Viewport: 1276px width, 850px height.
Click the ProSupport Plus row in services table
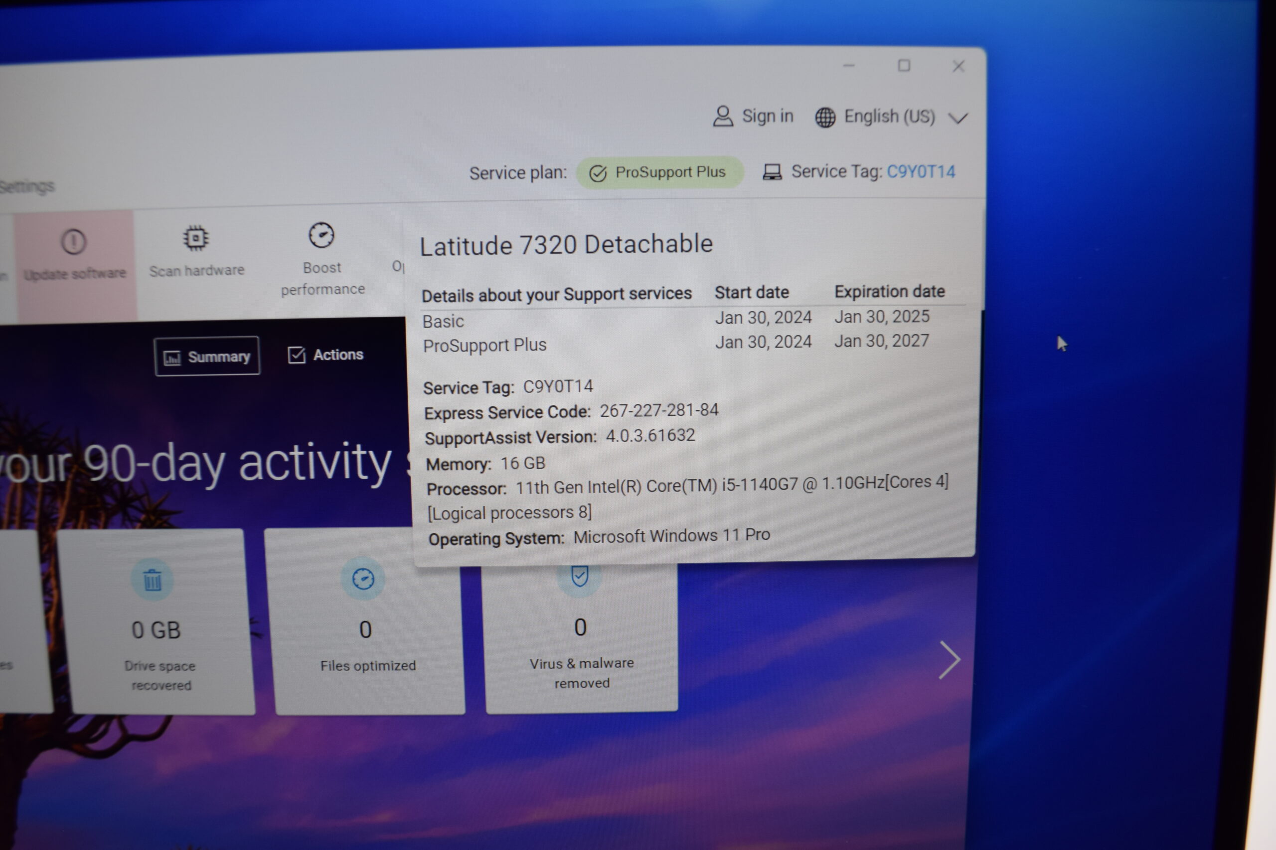click(676, 343)
